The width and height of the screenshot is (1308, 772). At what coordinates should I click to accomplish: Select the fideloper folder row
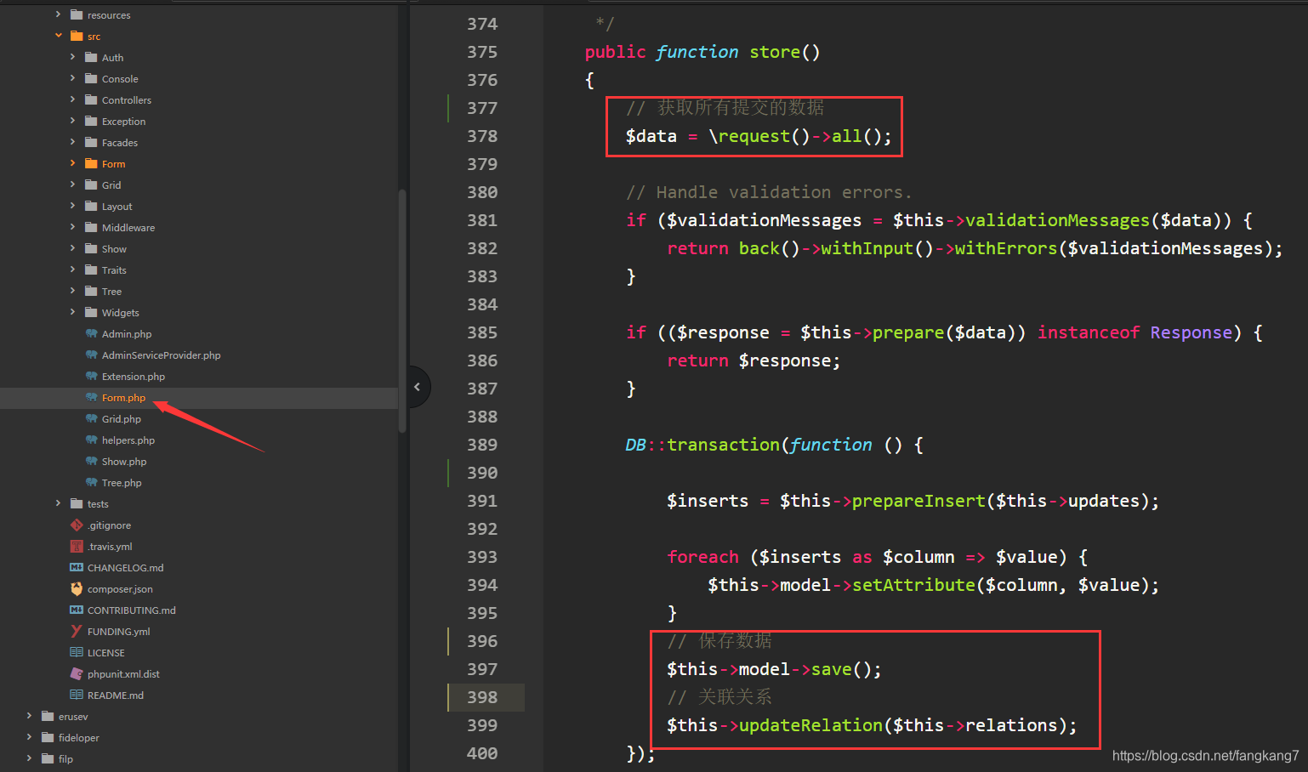pyautogui.click(x=199, y=737)
